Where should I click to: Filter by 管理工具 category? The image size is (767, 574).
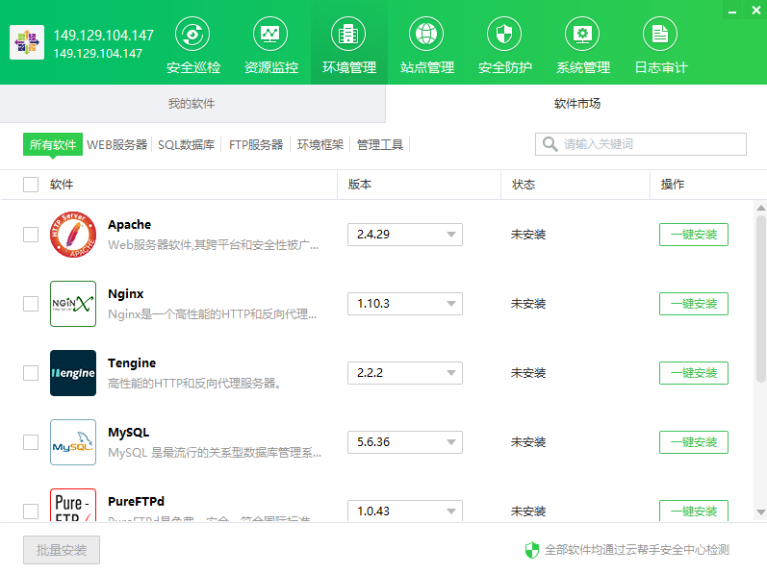click(380, 144)
